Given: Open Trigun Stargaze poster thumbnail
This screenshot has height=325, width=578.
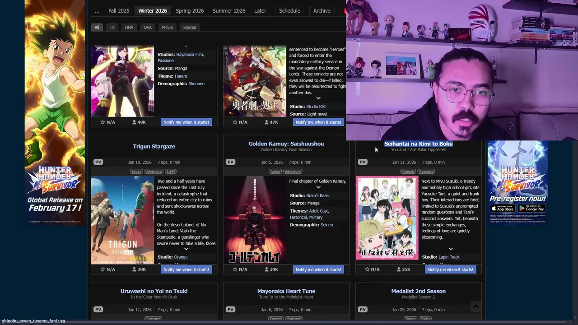Looking at the screenshot, I should 122,221.
